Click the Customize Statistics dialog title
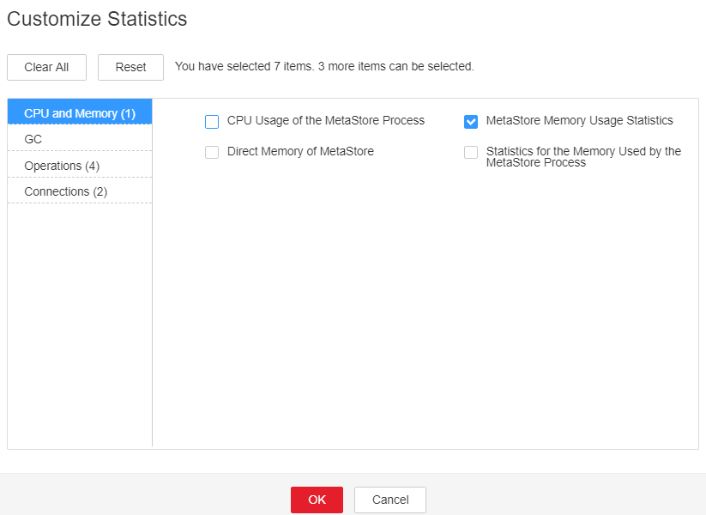The height and width of the screenshot is (515, 706). [x=97, y=19]
